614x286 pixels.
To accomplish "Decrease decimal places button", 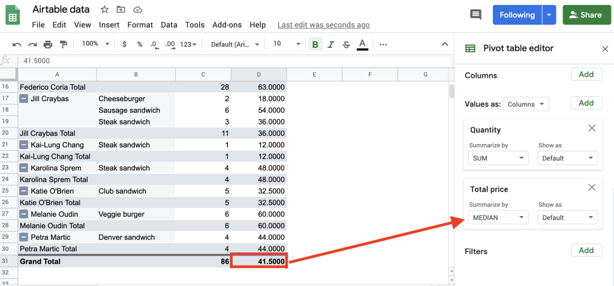I will (x=155, y=44).
